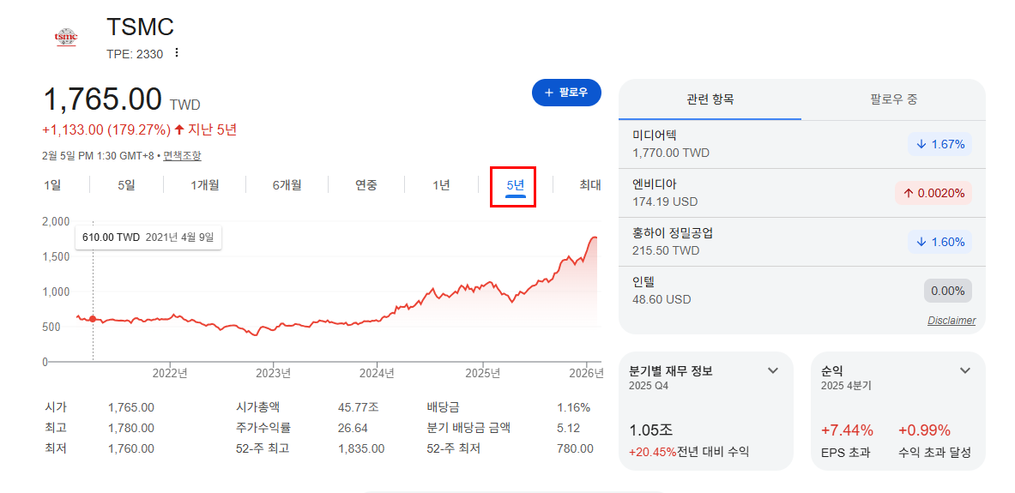
Task: Click the 52-주 최고 value 1,835.00
Action: click(361, 448)
